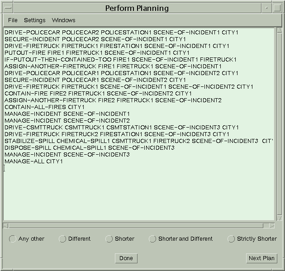The width and height of the screenshot is (285, 271).
Task: Click the DISPOSE-SPILL CHEMICAL-SPILL1 plan line
Action: coord(89,148)
